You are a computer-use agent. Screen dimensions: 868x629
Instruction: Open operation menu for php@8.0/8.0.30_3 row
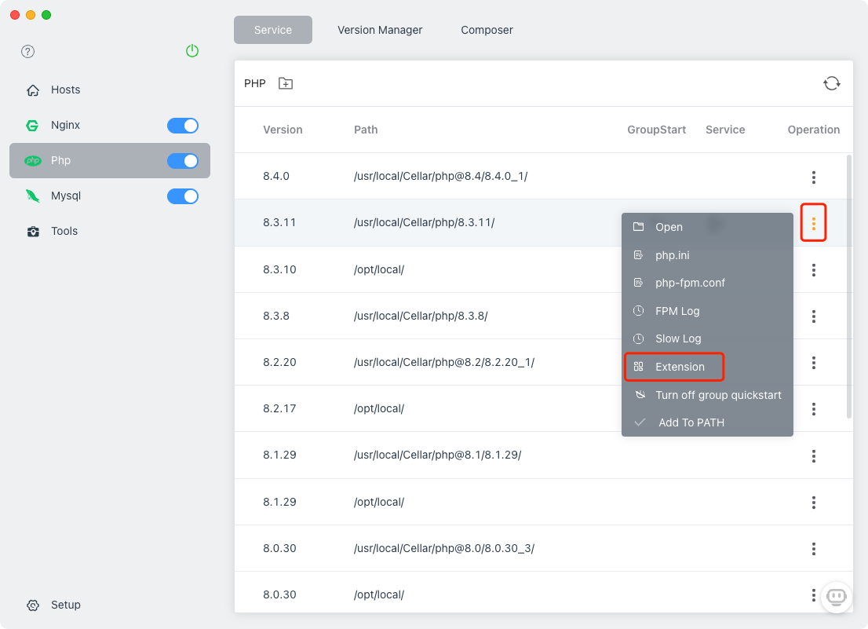813,549
